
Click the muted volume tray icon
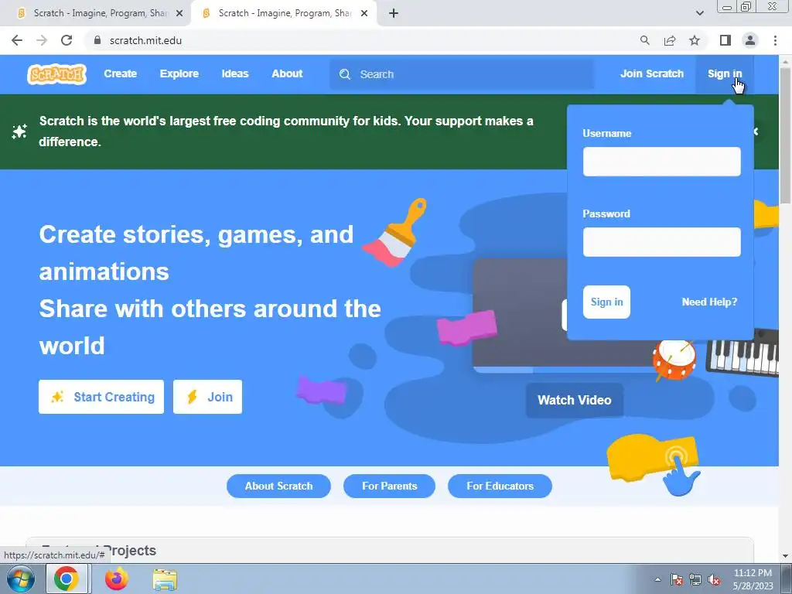click(x=714, y=579)
